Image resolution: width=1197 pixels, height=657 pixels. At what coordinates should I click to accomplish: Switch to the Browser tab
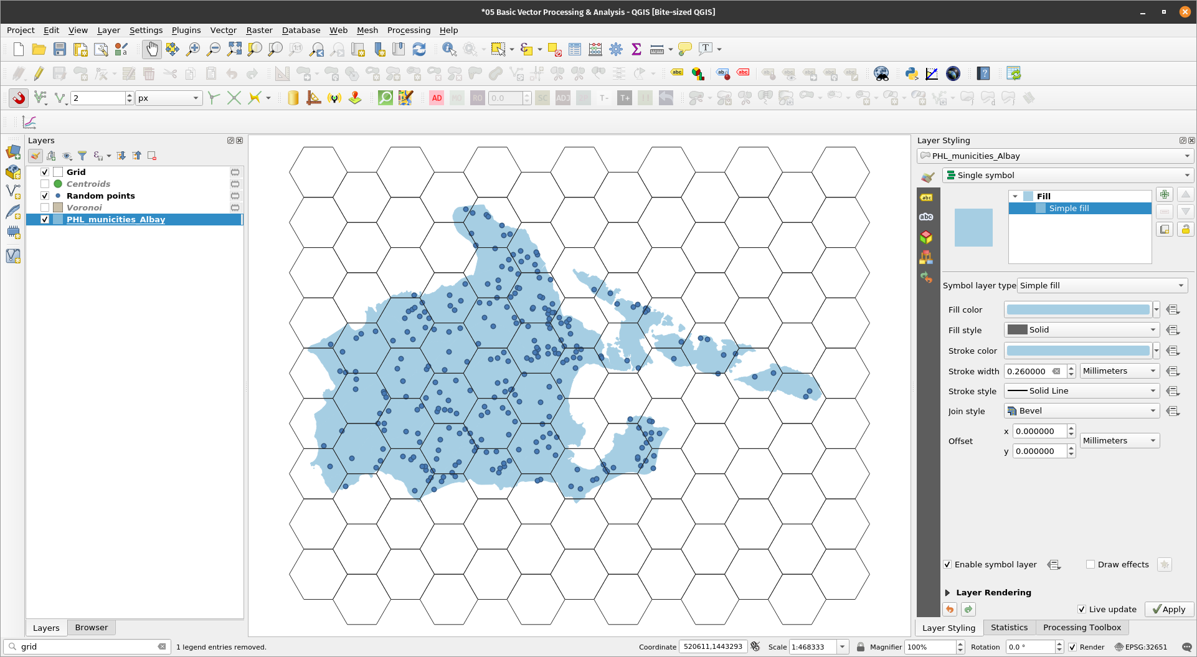point(91,627)
